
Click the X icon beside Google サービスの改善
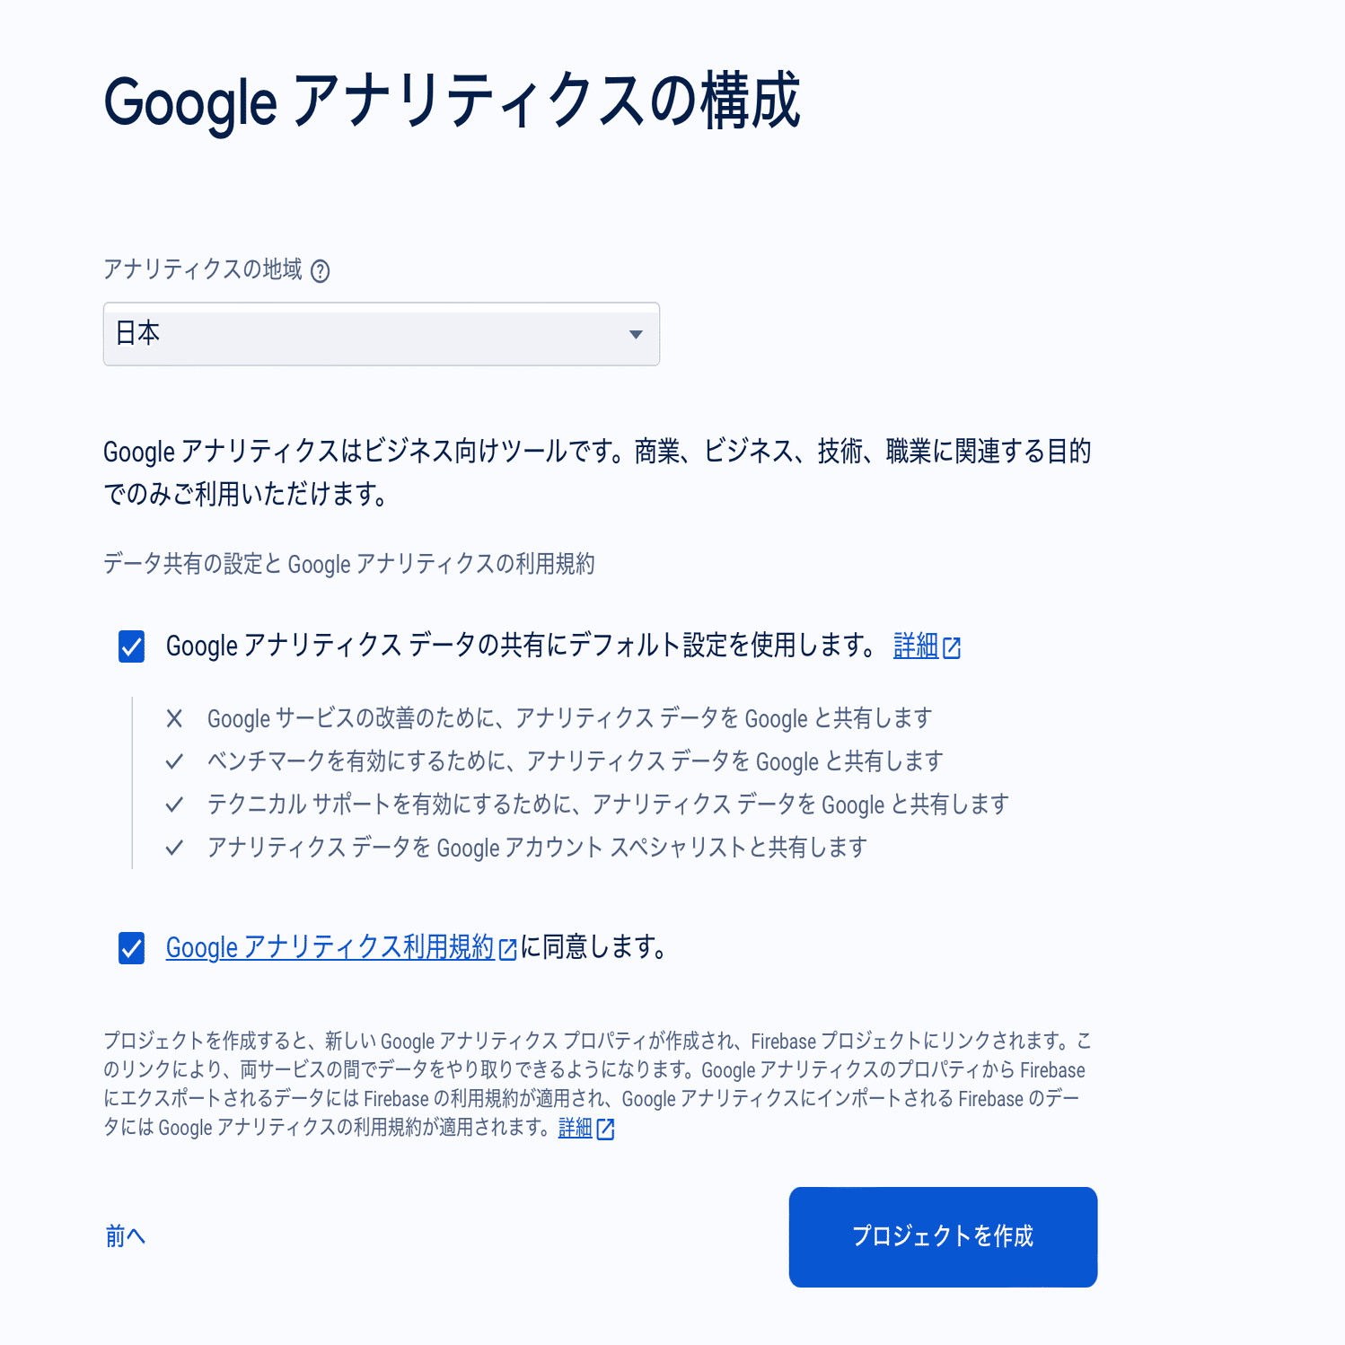pyautogui.click(x=174, y=718)
